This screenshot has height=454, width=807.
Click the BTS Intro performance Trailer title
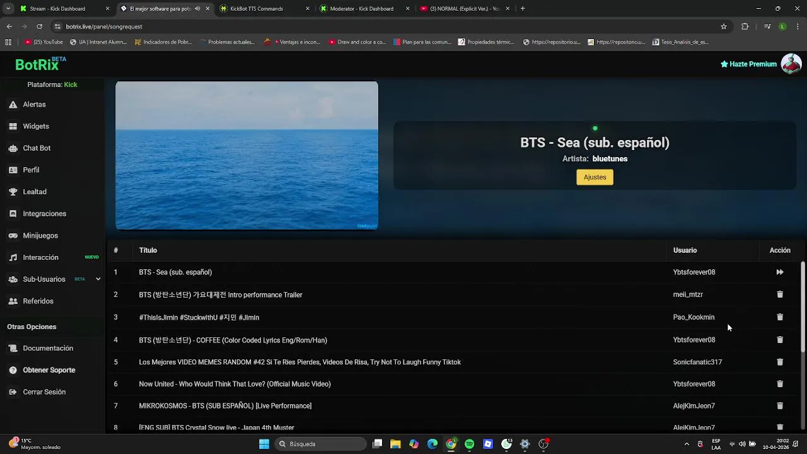click(x=221, y=294)
